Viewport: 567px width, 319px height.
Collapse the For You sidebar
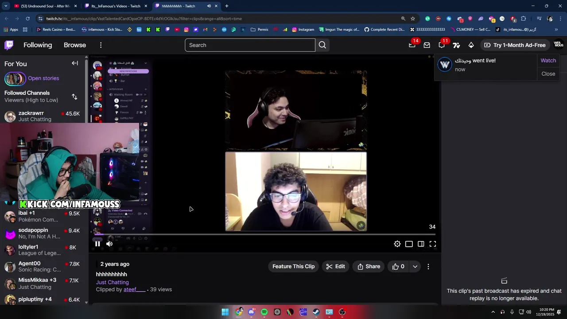click(x=75, y=63)
